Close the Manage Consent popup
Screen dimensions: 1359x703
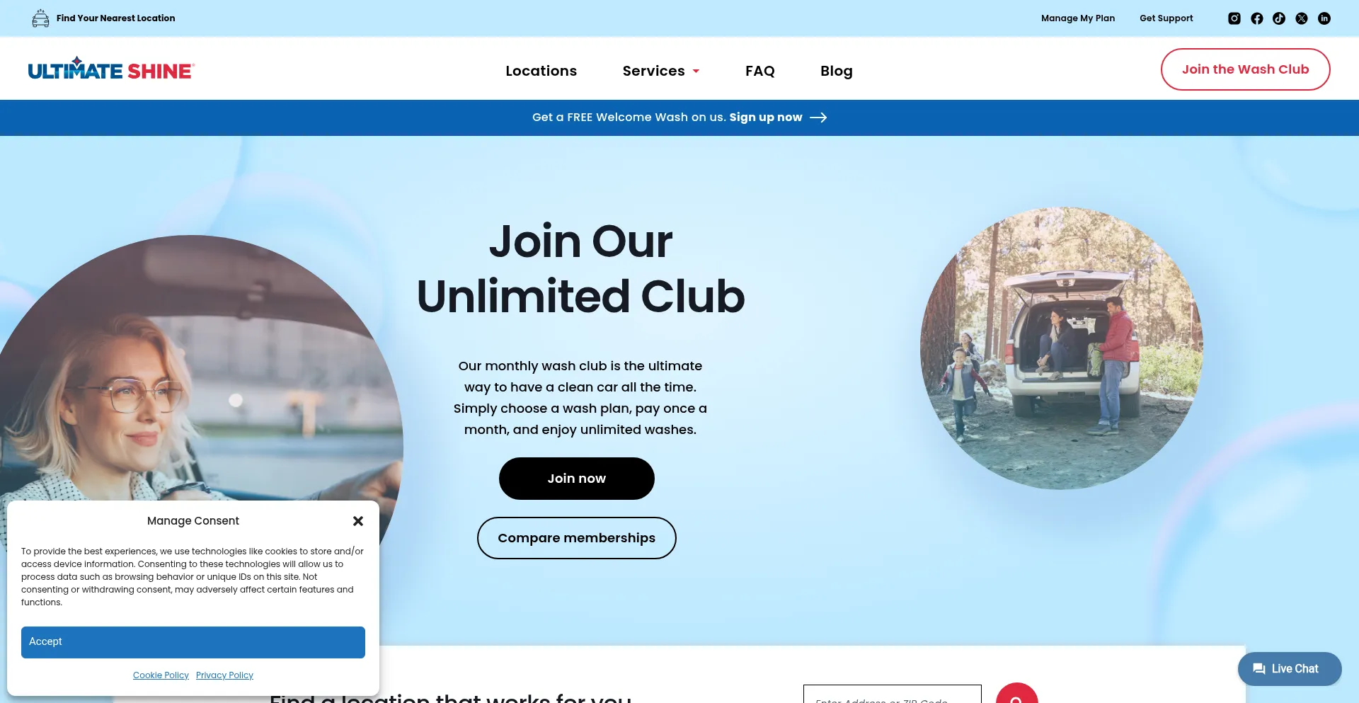point(358,521)
